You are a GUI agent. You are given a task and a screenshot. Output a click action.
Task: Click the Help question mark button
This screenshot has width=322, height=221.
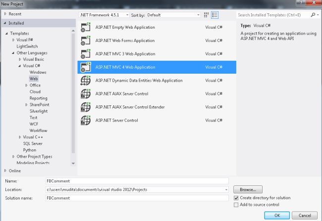click(x=301, y=2)
